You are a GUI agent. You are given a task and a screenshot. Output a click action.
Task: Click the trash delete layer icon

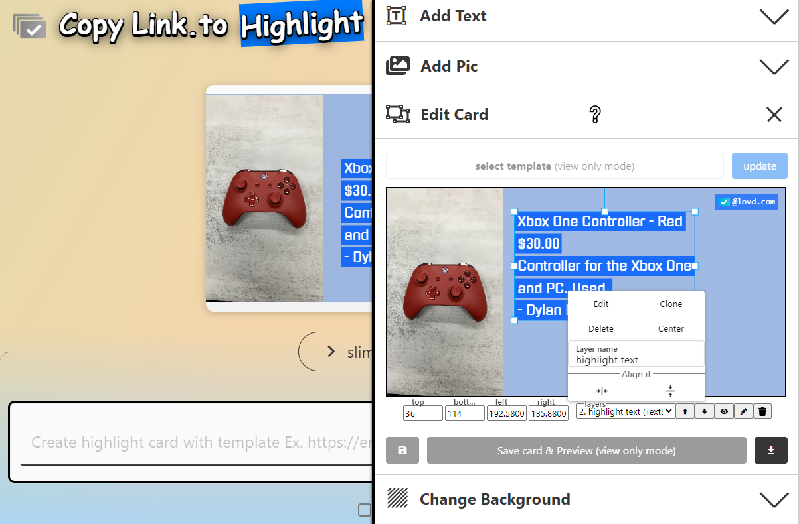point(762,411)
